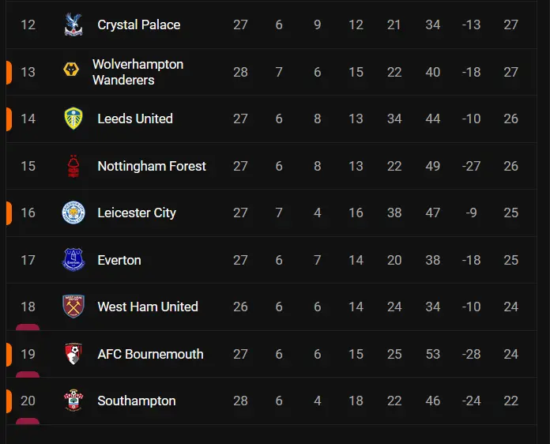This screenshot has height=444, width=550.
Task: Click the orange marker beside position 13
Action: pyautogui.click(x=8, y=72)
